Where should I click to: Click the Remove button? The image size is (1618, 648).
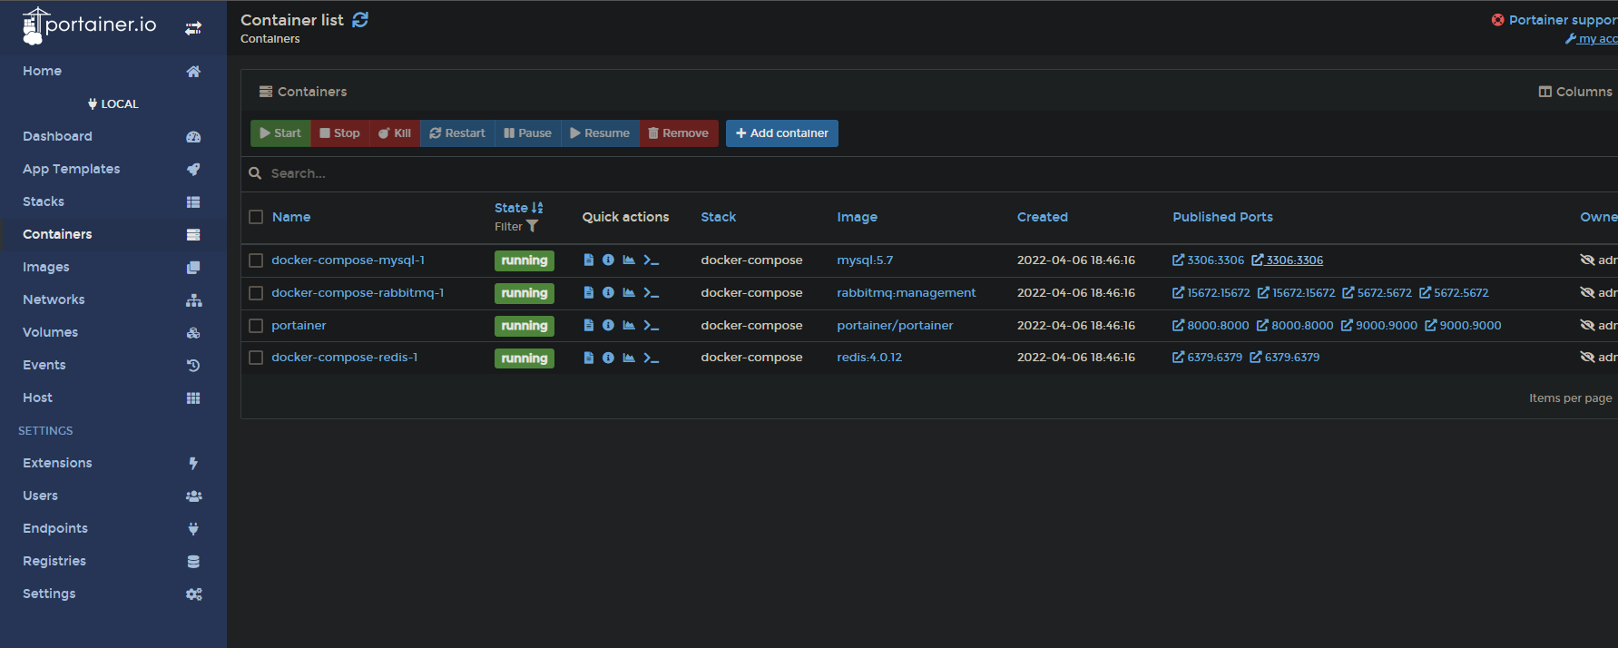pos(679,133)
